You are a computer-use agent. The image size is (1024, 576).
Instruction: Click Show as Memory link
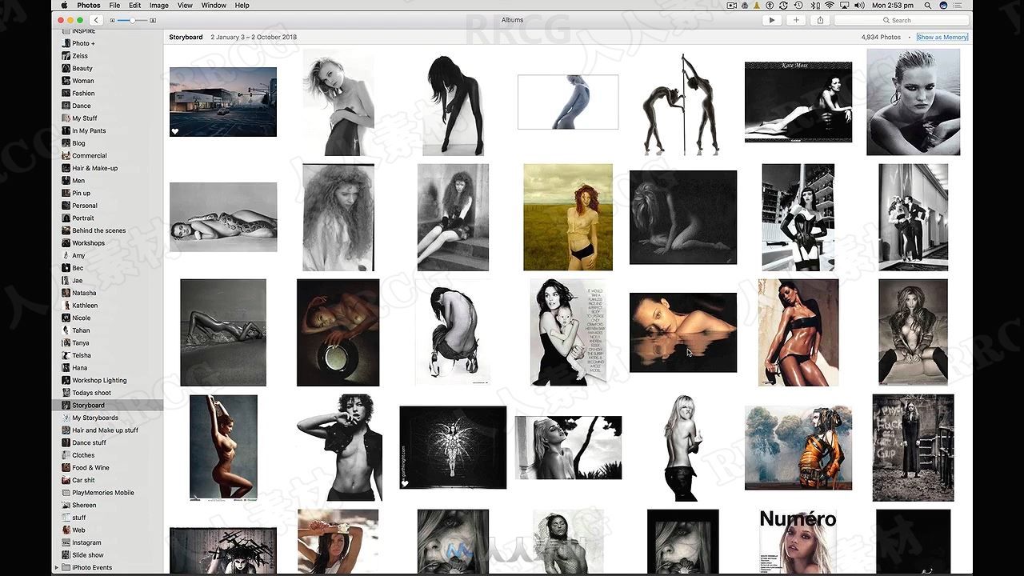pyautogui.click(x=942, y=38)
